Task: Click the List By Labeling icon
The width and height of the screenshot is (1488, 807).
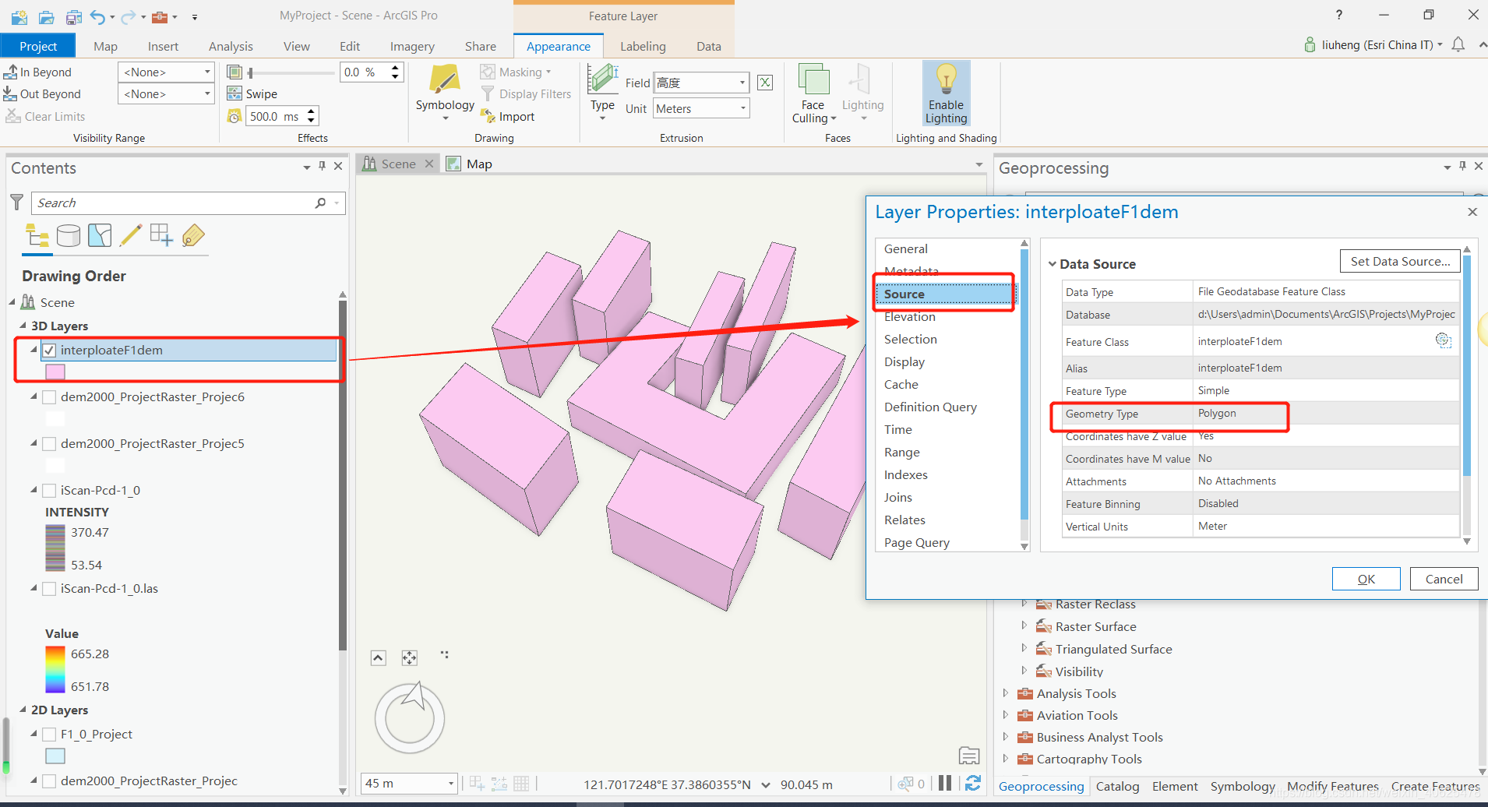Action: coord(193,235)
